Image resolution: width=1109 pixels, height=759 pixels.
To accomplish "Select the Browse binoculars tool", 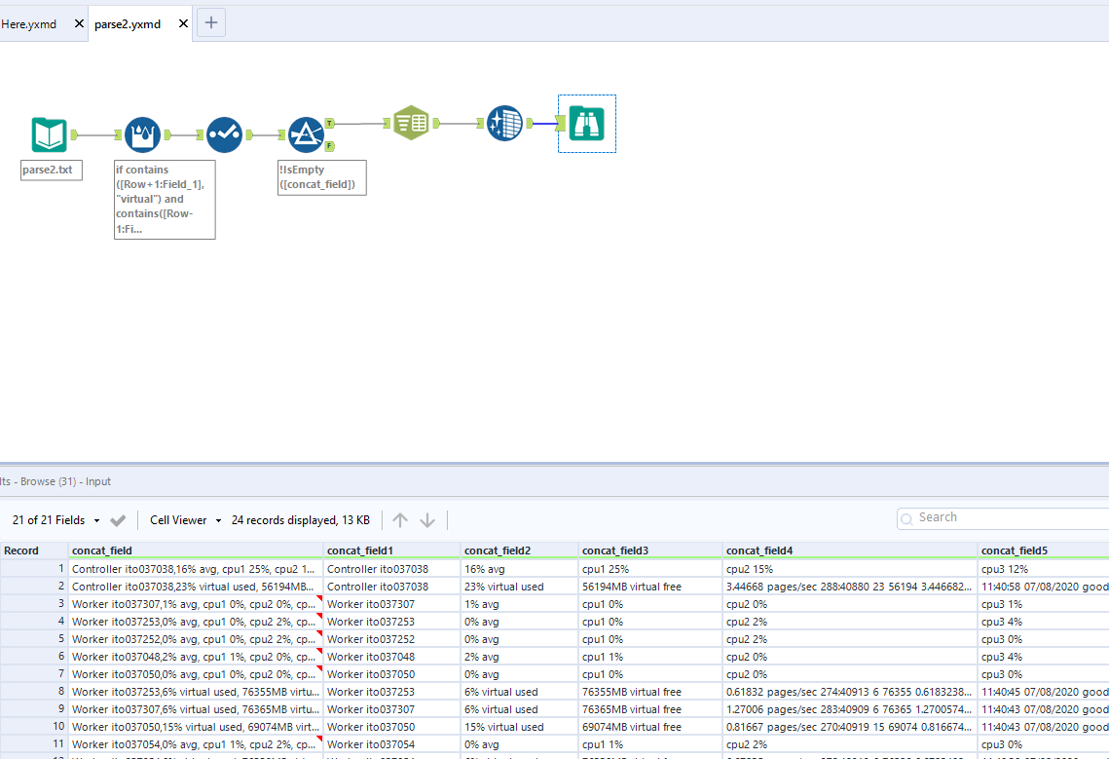I will pos(586,123).
